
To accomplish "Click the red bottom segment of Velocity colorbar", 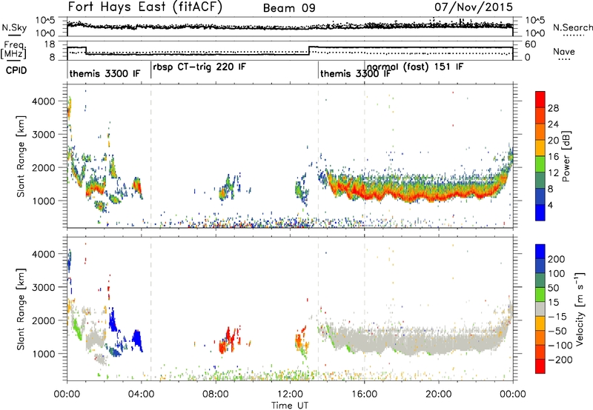I will tap(540, 366).
